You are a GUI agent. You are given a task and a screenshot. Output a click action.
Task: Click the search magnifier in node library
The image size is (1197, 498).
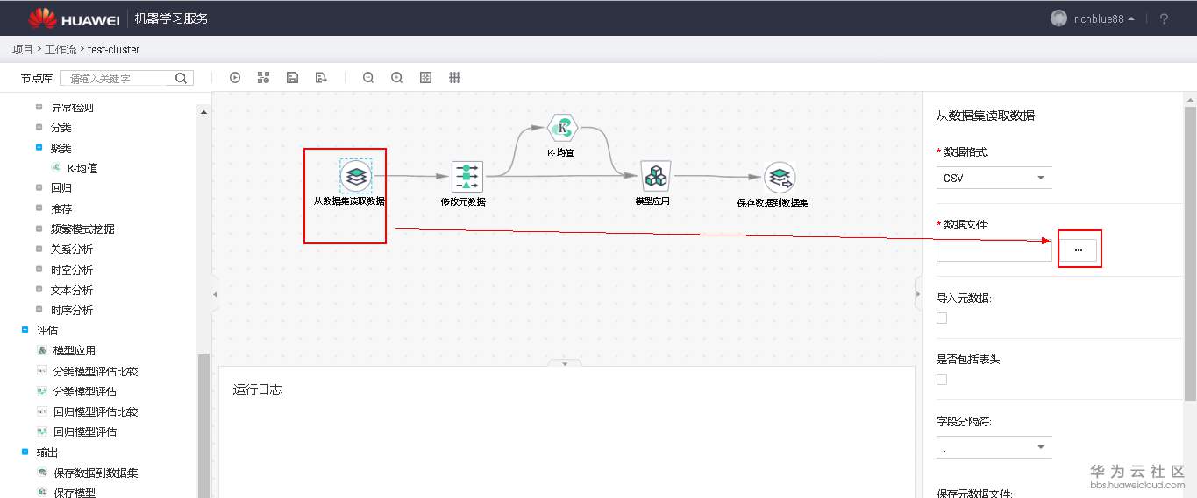[181, 78]
